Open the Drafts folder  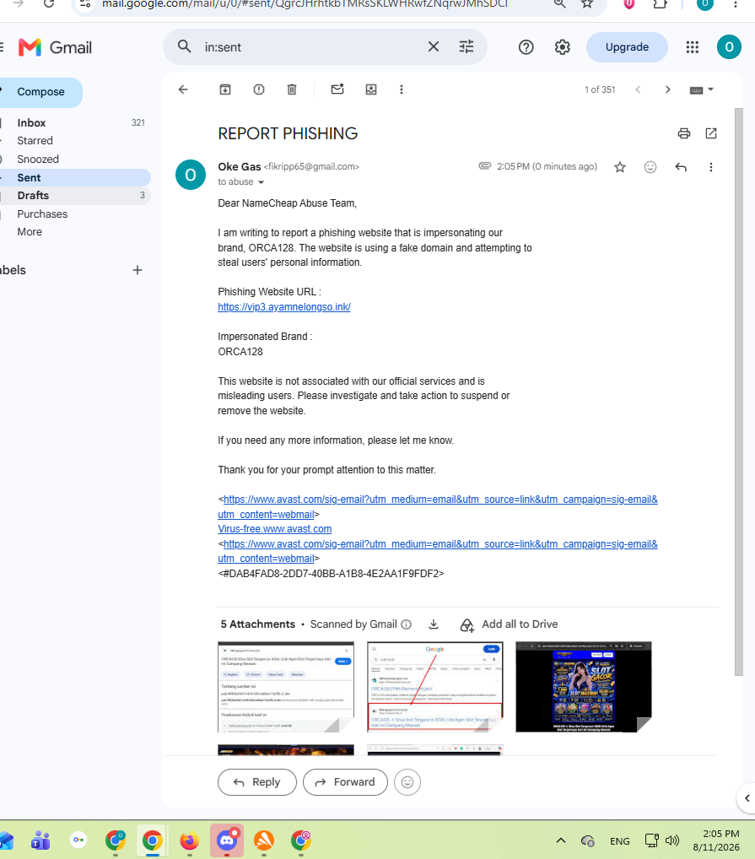click(x=75, y=196)
